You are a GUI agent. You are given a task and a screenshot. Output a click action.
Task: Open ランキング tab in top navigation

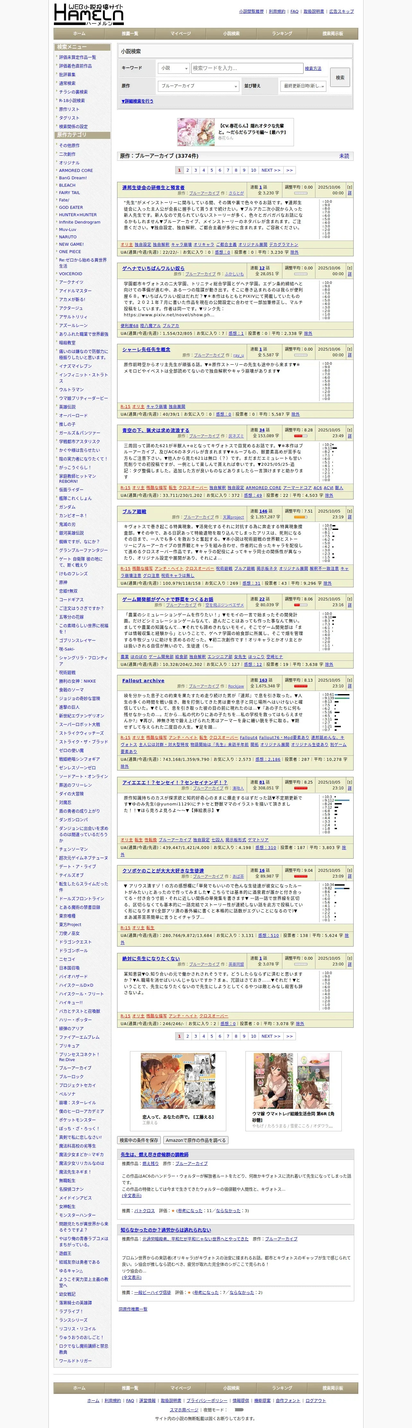[282, 34]
